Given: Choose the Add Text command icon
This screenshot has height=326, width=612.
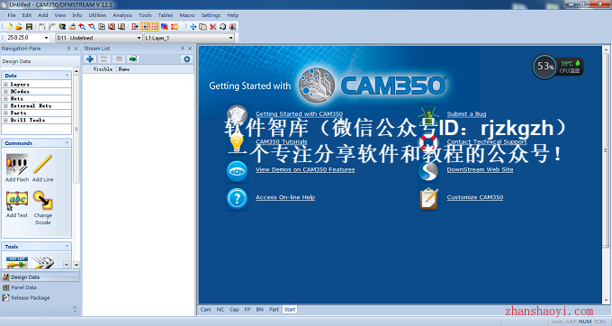Looking at the screenshot, I should click(17, 200).
